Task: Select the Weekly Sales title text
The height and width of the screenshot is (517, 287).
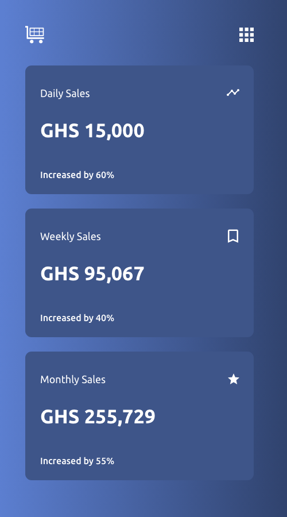Action: 71,237
